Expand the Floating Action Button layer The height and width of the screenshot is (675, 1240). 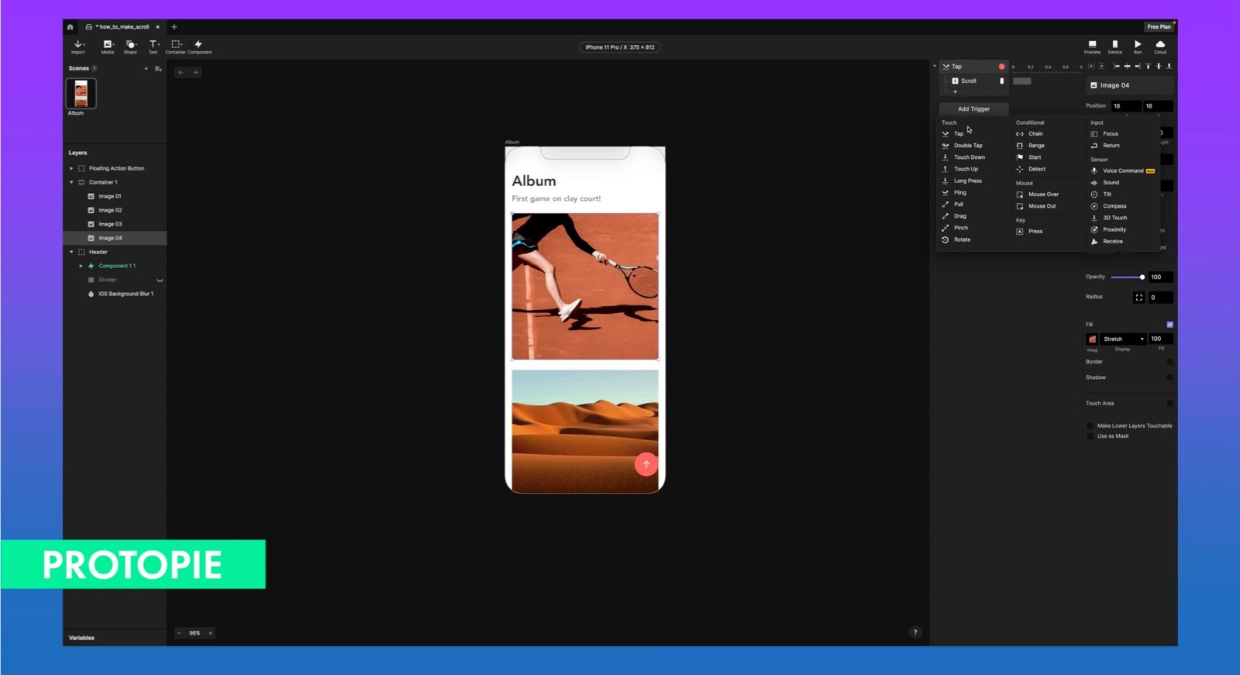coord(71,168)
